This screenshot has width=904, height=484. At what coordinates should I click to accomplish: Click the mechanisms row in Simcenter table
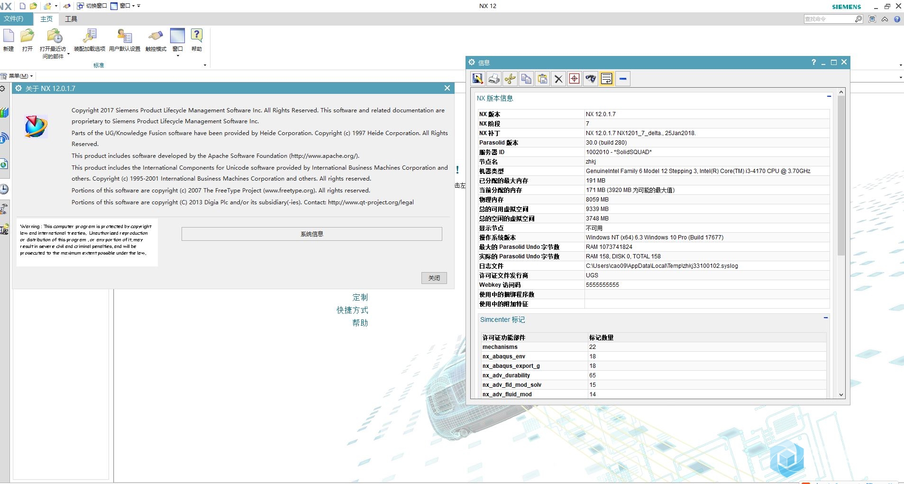click(653, 347)
